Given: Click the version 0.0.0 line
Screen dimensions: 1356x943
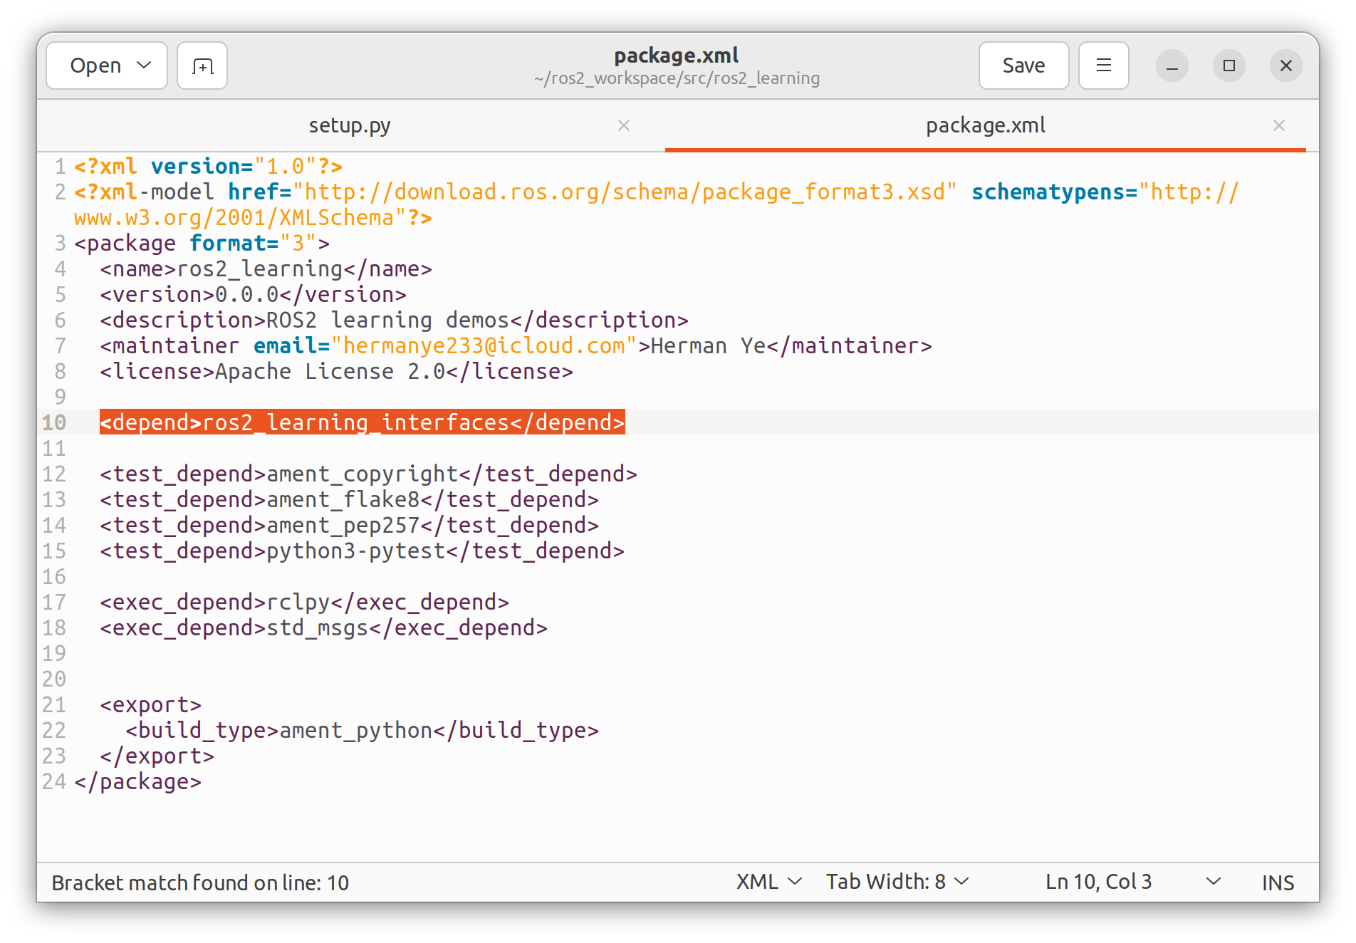Looking at the screenshot, I should [253, 294].
